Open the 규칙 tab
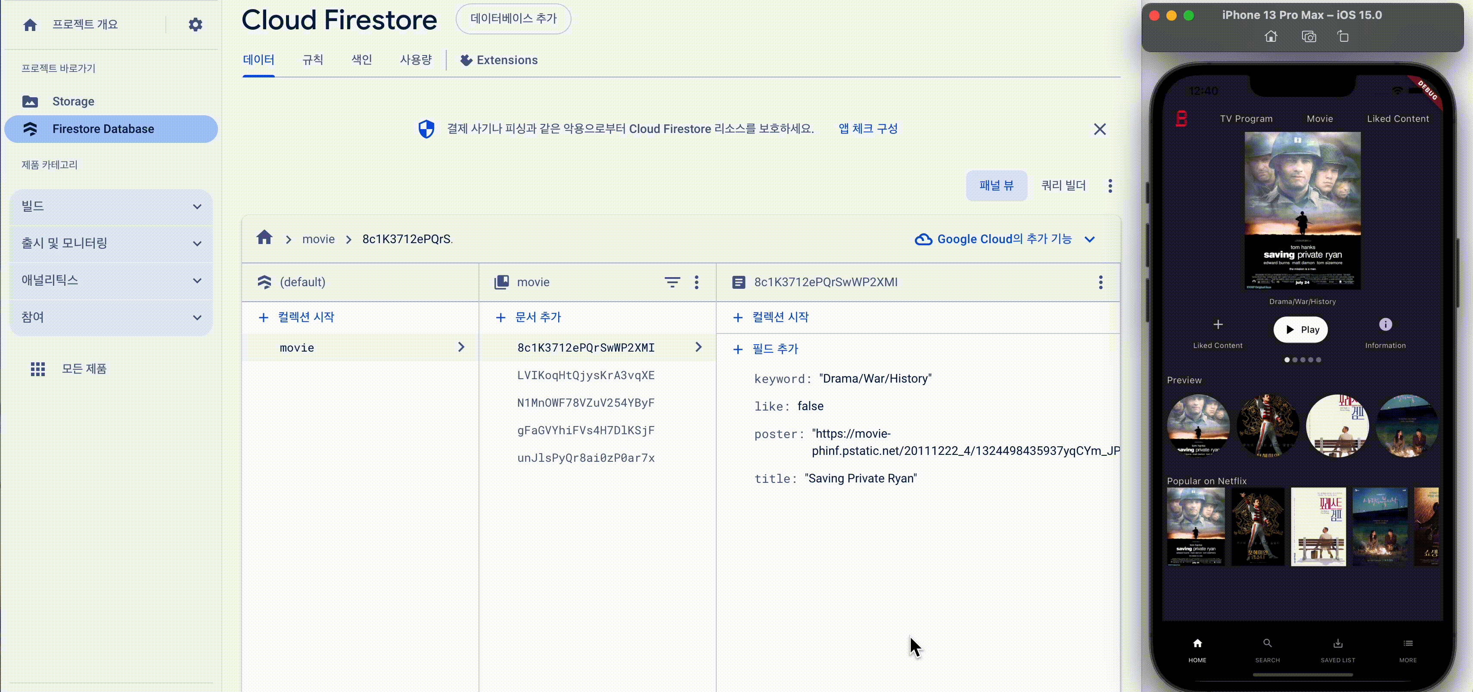 312,60
